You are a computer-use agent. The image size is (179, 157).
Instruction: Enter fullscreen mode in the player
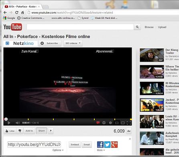pyautogui.click(x=129, y=123)
